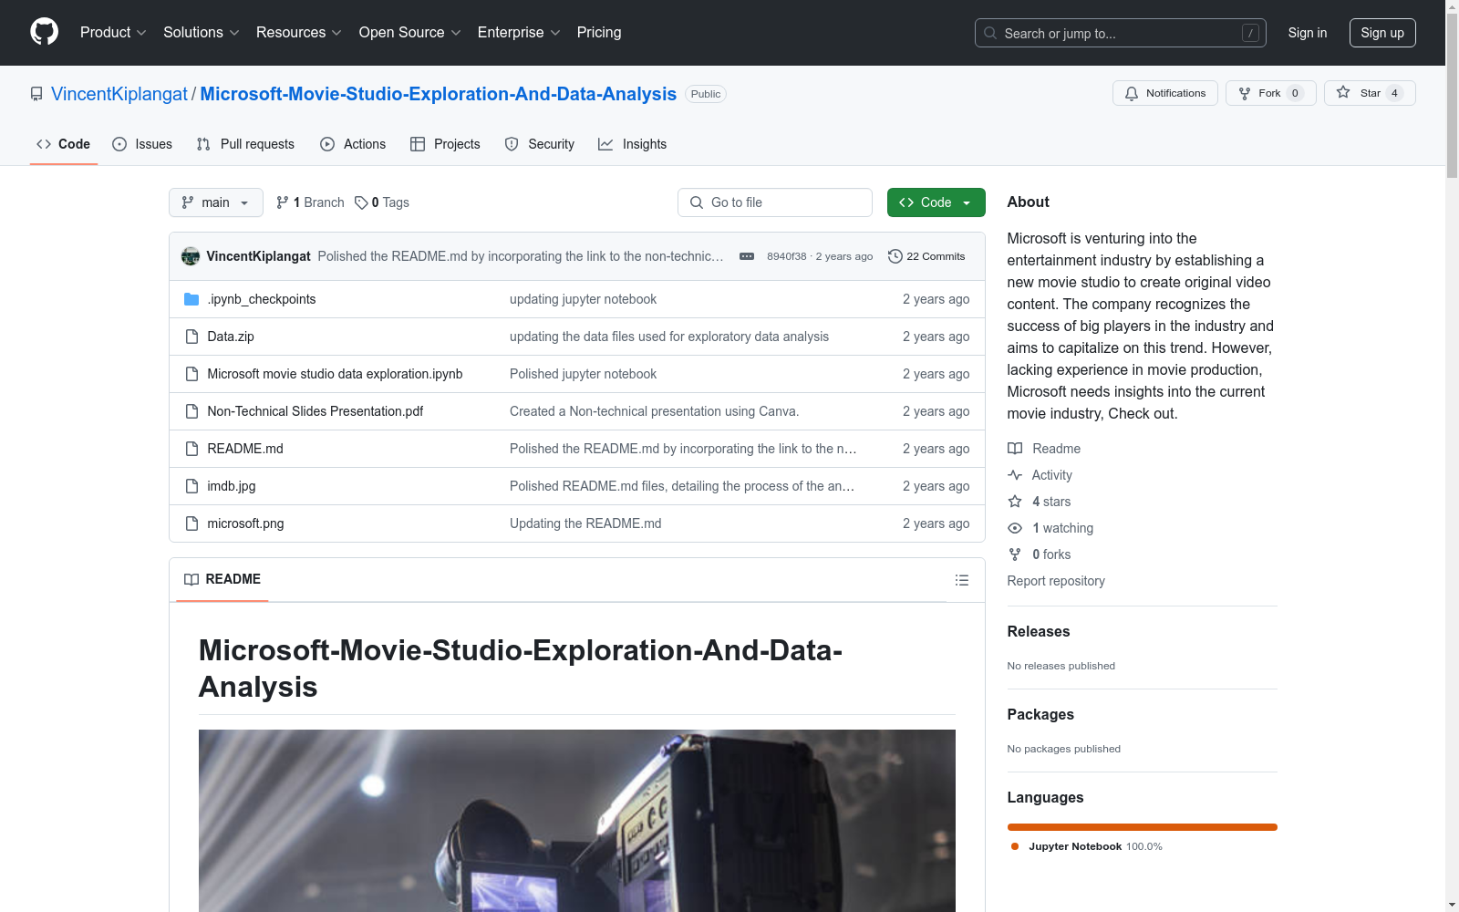Open the repository name link
The width and height of the screenshot is (1459, 912).
[x=439, y=94]
